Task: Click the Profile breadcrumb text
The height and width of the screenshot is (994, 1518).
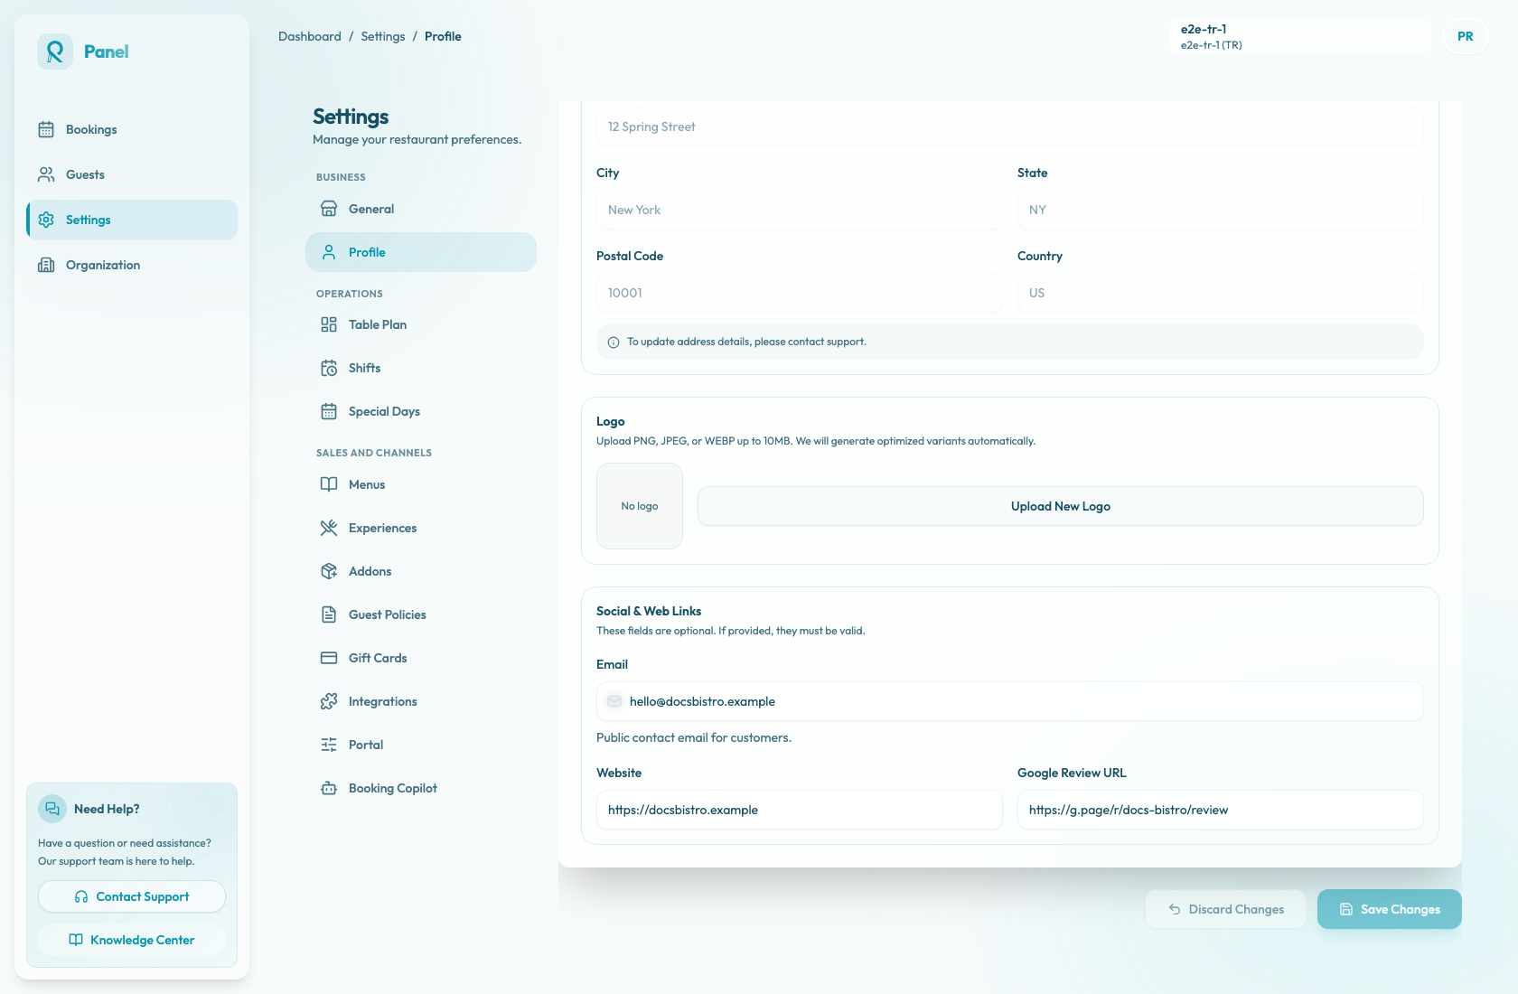Action: coord(443,36)
